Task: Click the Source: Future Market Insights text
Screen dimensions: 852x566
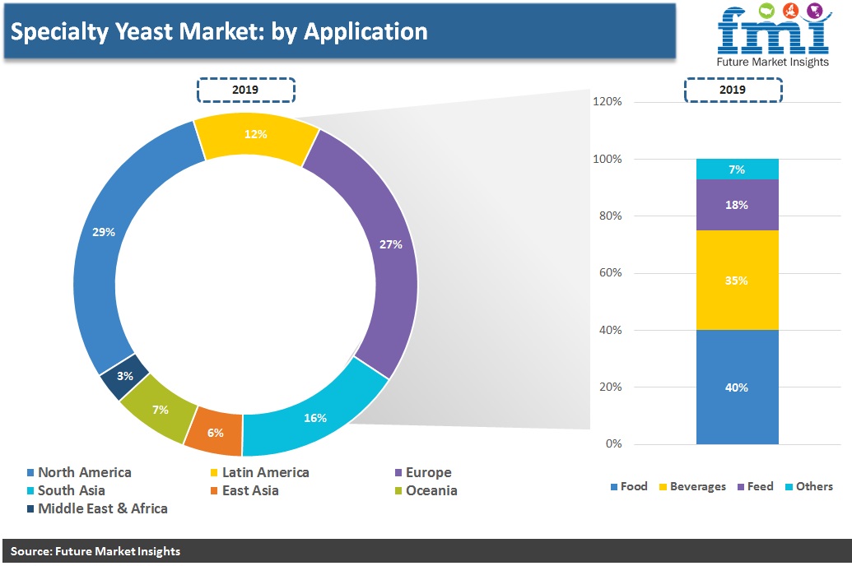Action: pyautogui.click(x=95, y=551)
